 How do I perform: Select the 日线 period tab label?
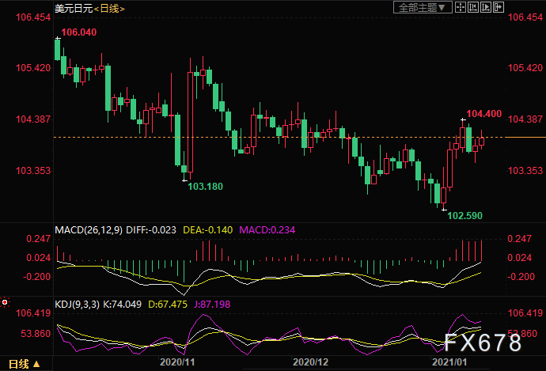pos(18,365)
